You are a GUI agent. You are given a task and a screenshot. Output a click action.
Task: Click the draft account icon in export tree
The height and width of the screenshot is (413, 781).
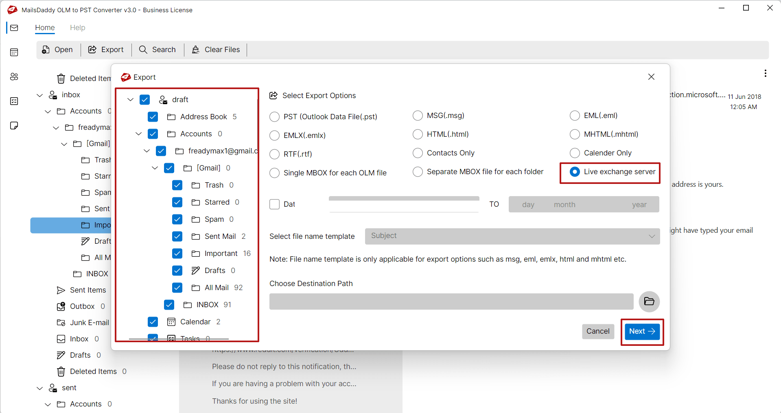[163, 100]
